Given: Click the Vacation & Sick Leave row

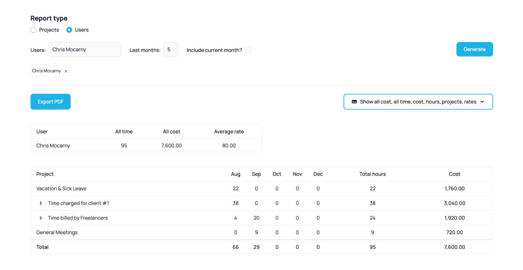Looking at the screenshot, I should [61, 189].
